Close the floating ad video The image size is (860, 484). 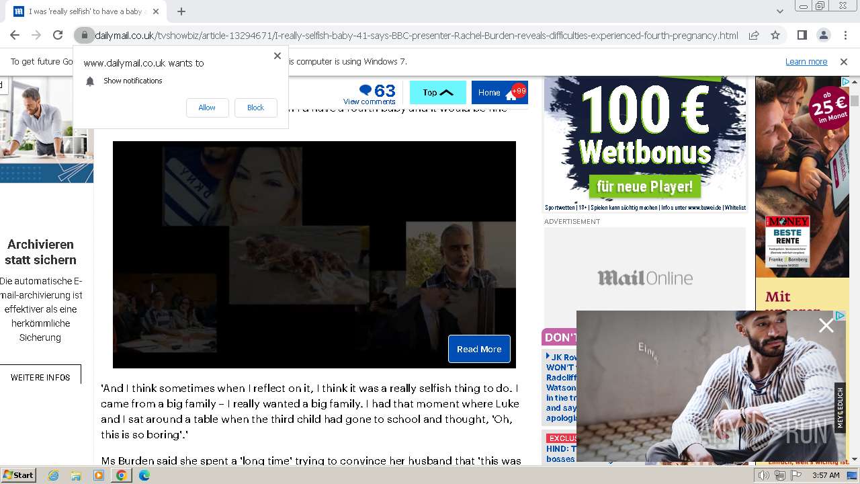coord(826,326)
